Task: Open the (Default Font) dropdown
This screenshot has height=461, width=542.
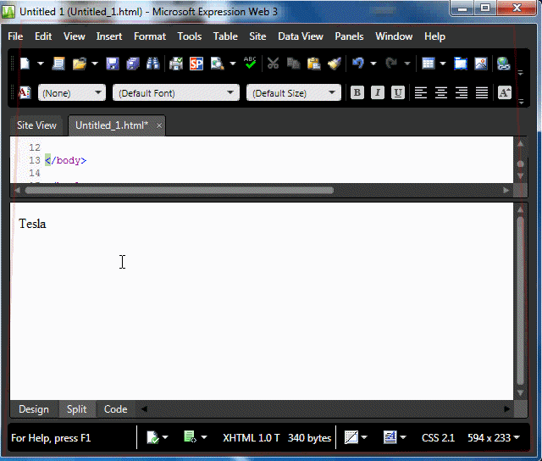Action: [x=176, y=93]
